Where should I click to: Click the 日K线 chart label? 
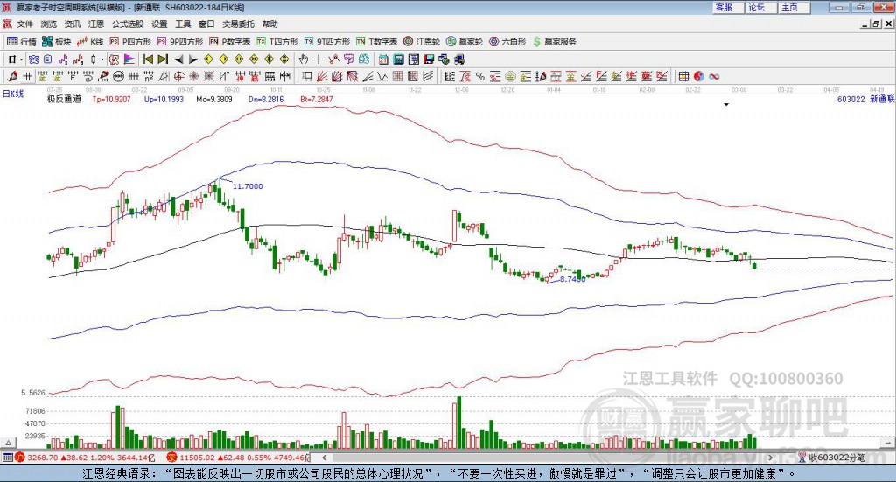click(x=12, y=94)
